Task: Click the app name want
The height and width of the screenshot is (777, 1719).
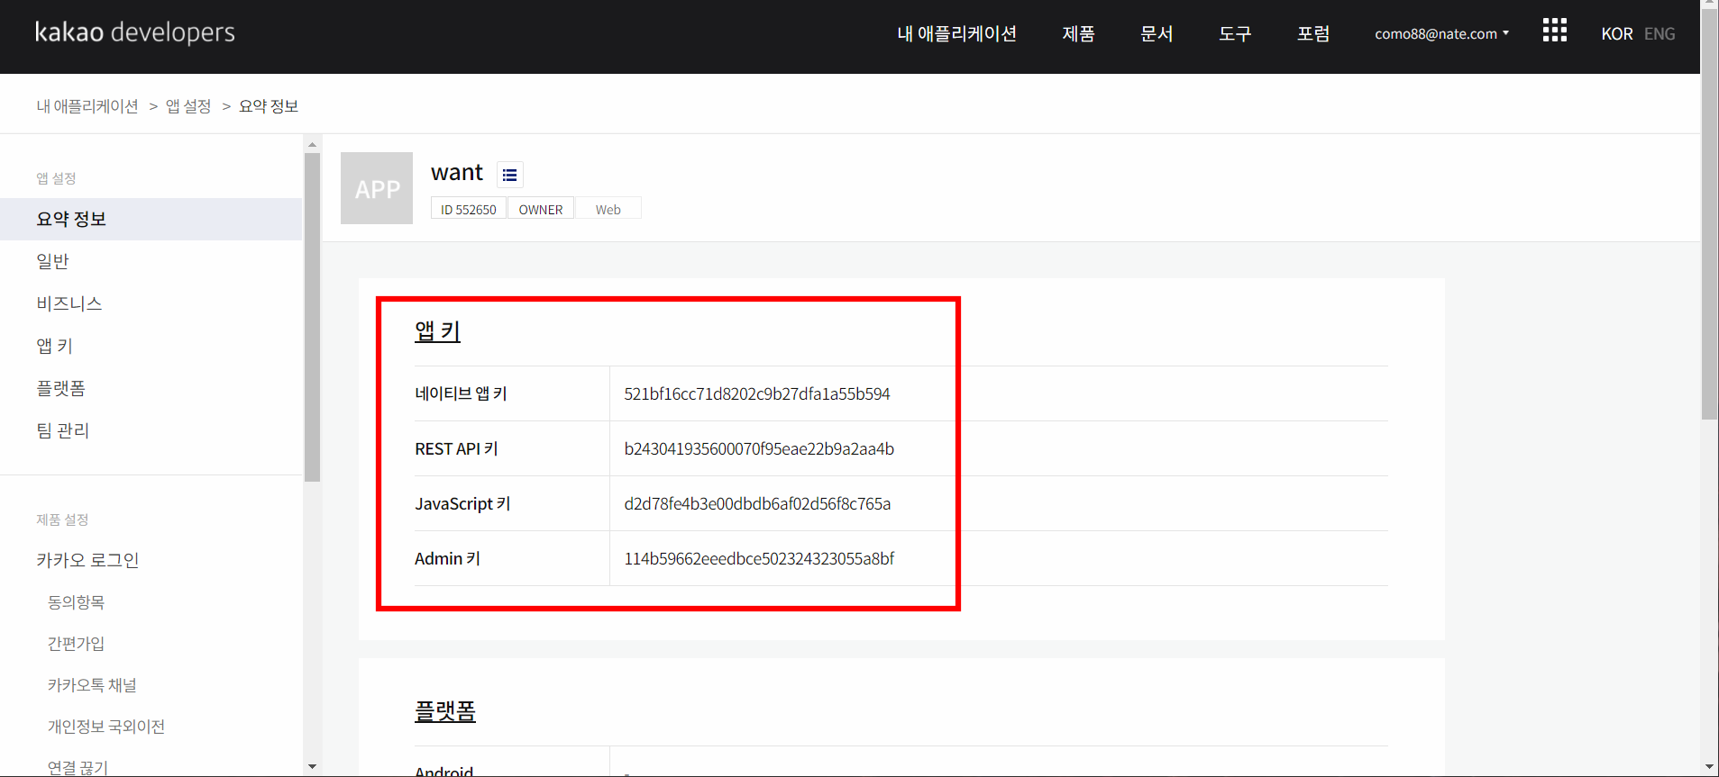Action: pos(457,172)
